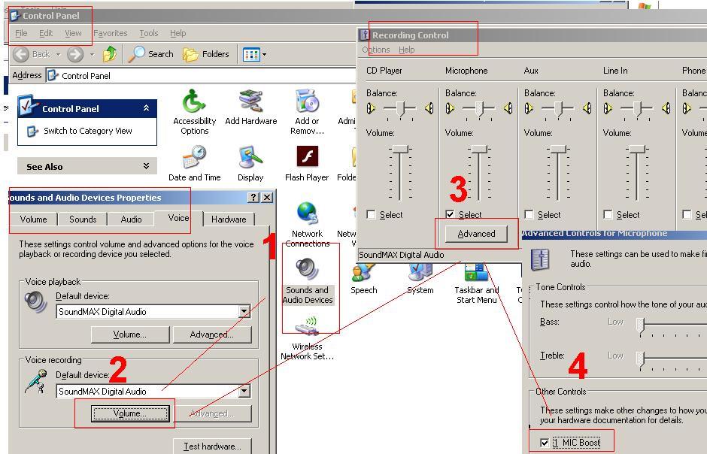Viewport: 707px width, 454px height.
Task: Click the voice recording microphone icon
Action: 36,382
